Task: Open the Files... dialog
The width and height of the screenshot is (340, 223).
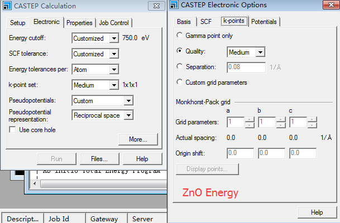Action: tap(99, 159)
